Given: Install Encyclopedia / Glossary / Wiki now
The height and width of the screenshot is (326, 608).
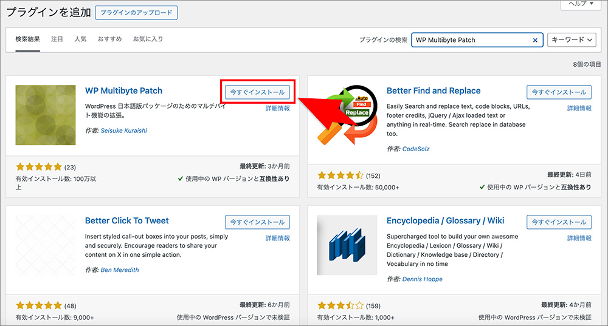Looking at the screenshot, I should click(559, 222).
